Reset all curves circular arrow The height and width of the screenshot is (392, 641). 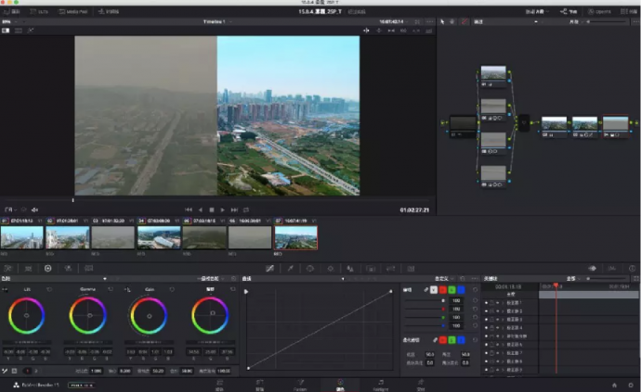[463, 279]
